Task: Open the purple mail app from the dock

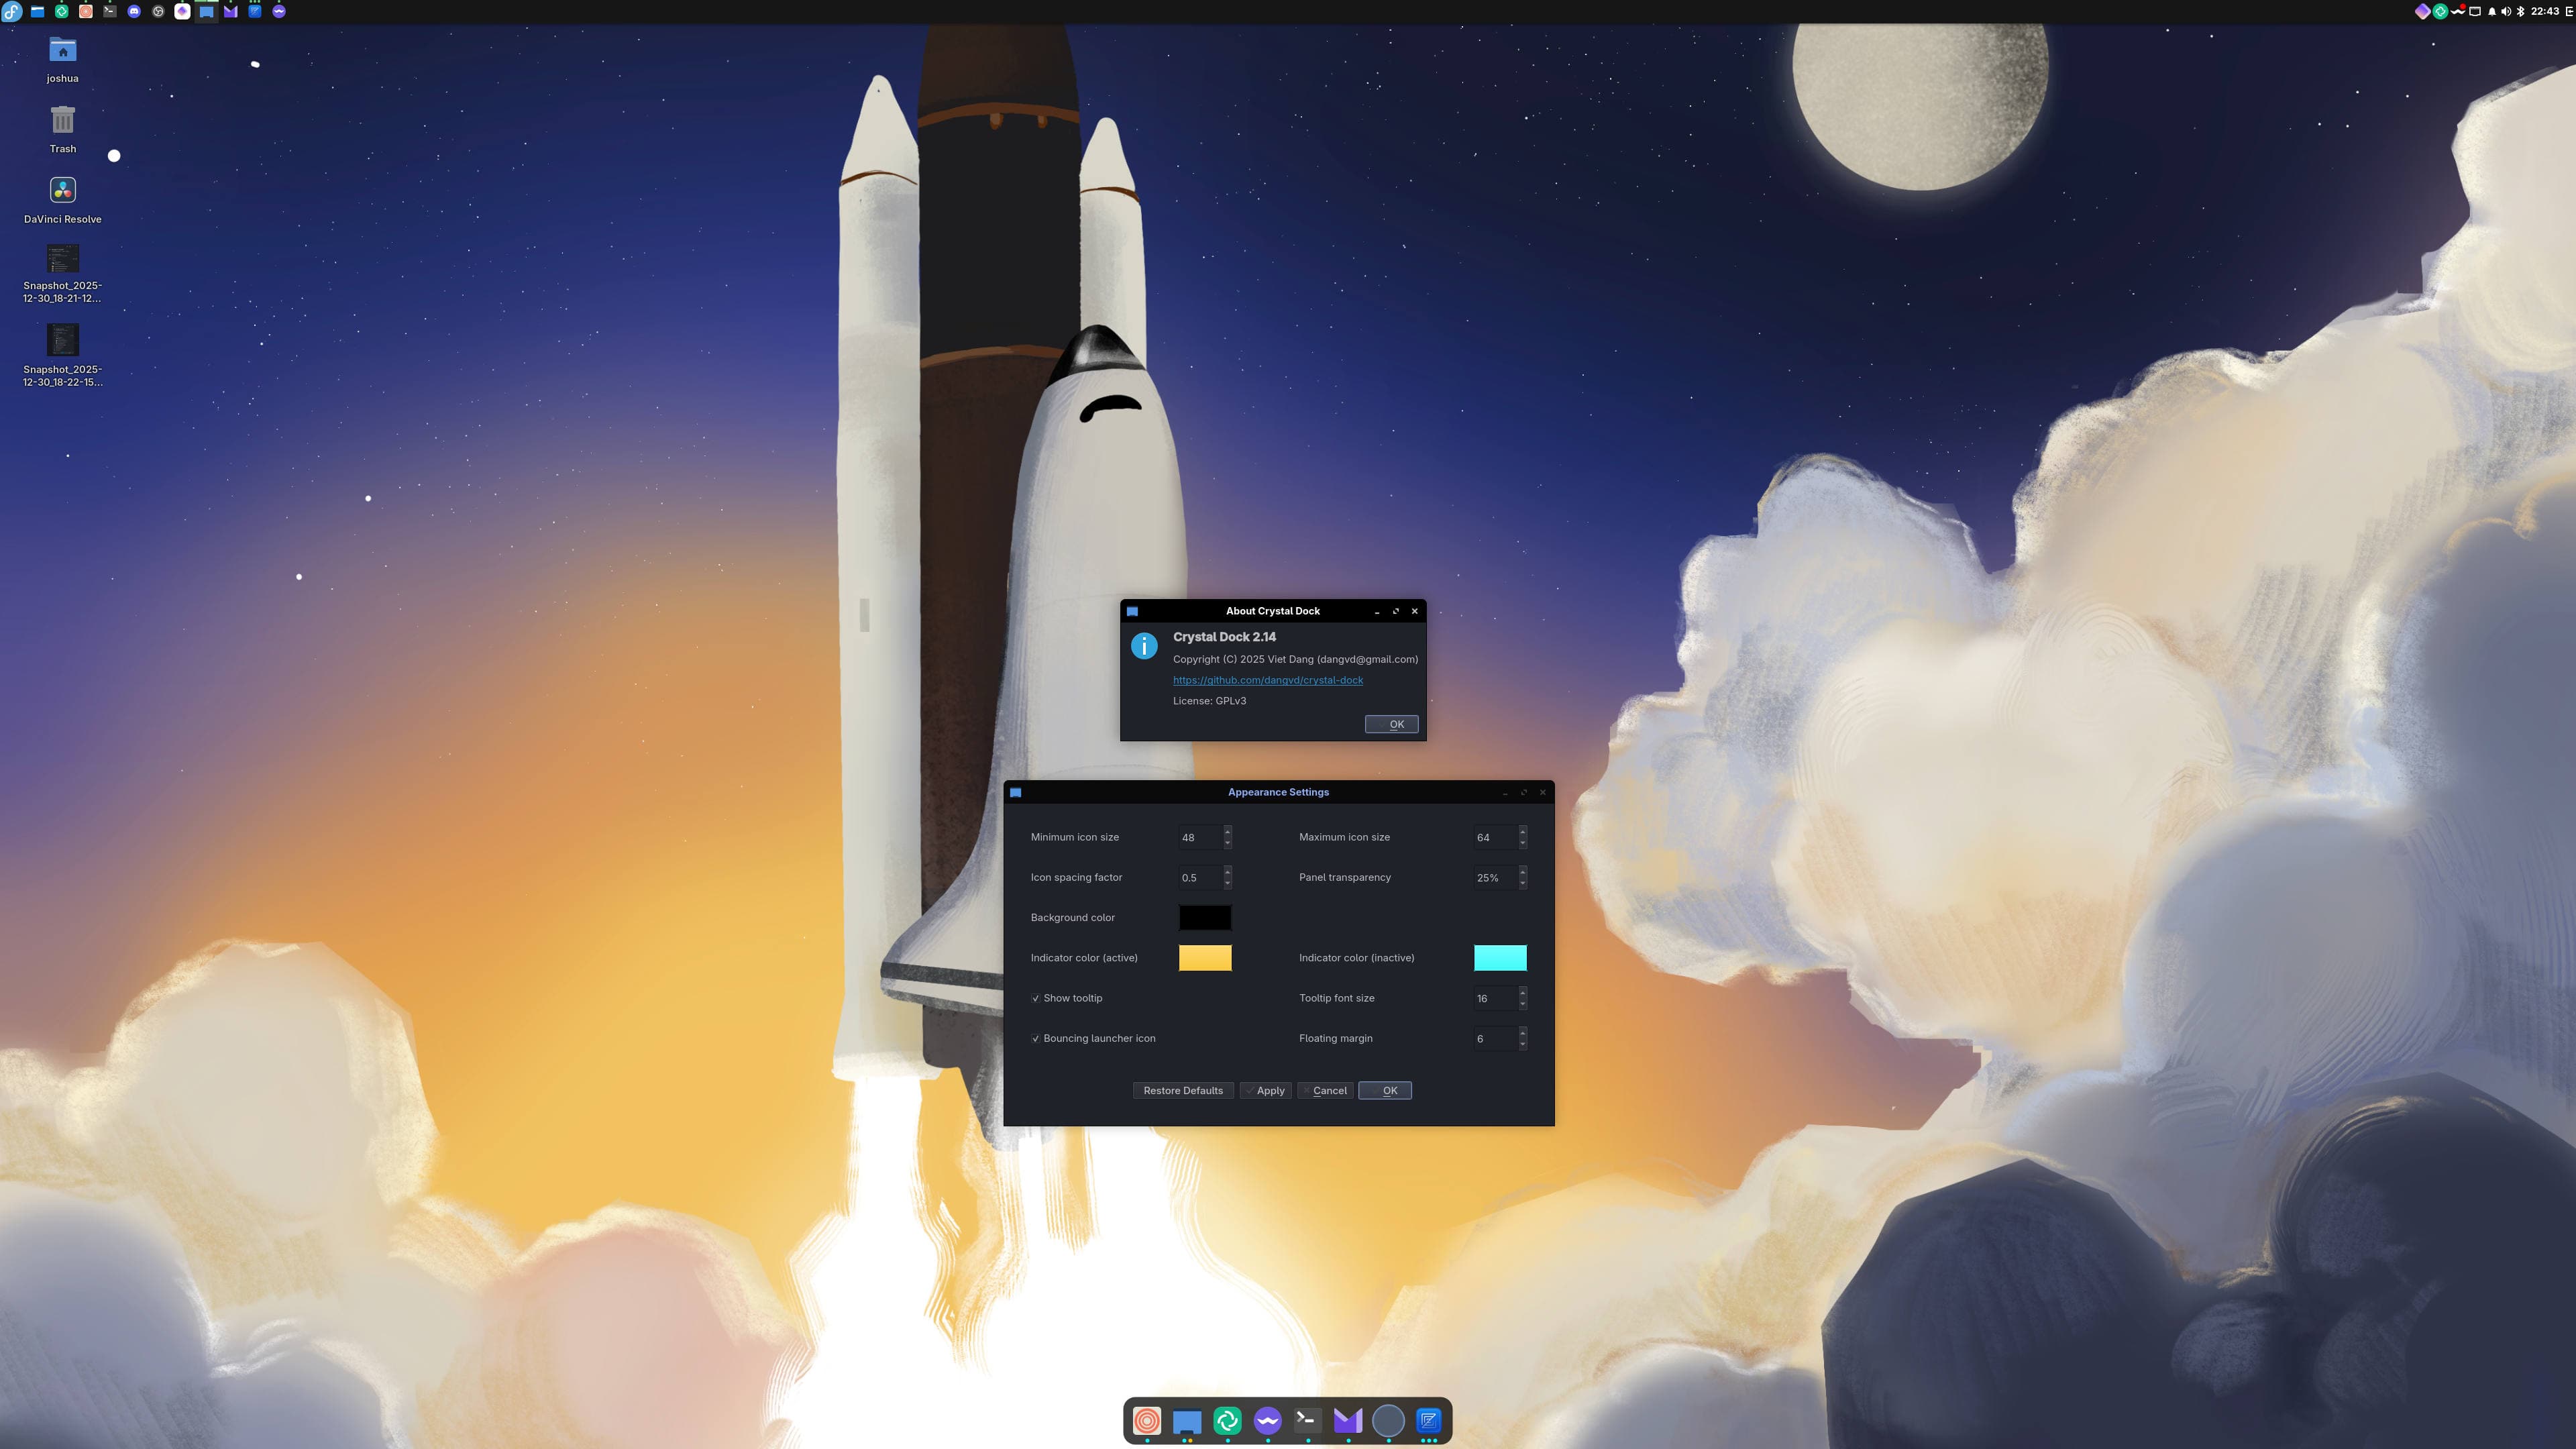Action: point(1348,1420)
